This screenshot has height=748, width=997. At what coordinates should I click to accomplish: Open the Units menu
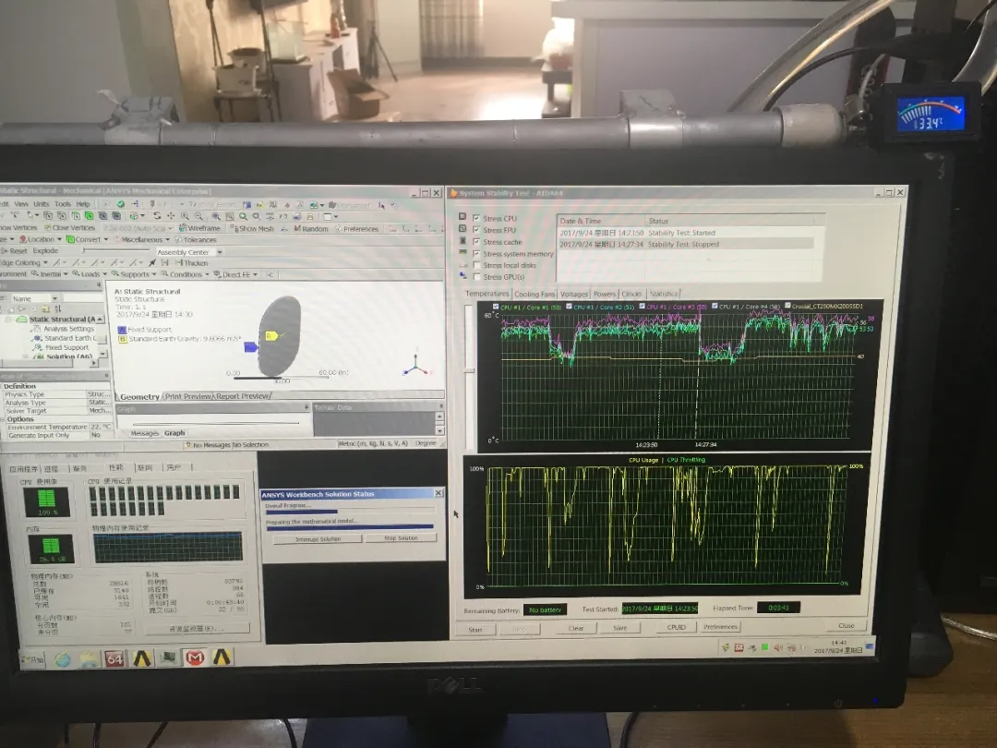pyautogui.click(x=42, y=204)
